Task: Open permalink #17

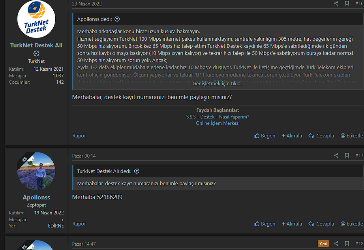Action: [x=359, y=156]
